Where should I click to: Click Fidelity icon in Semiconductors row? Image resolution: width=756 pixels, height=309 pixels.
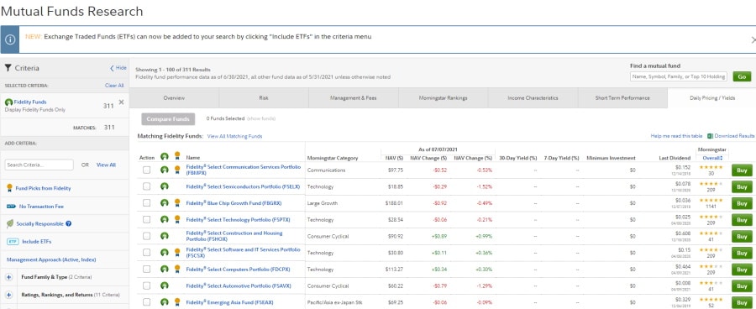pos(165,186)
